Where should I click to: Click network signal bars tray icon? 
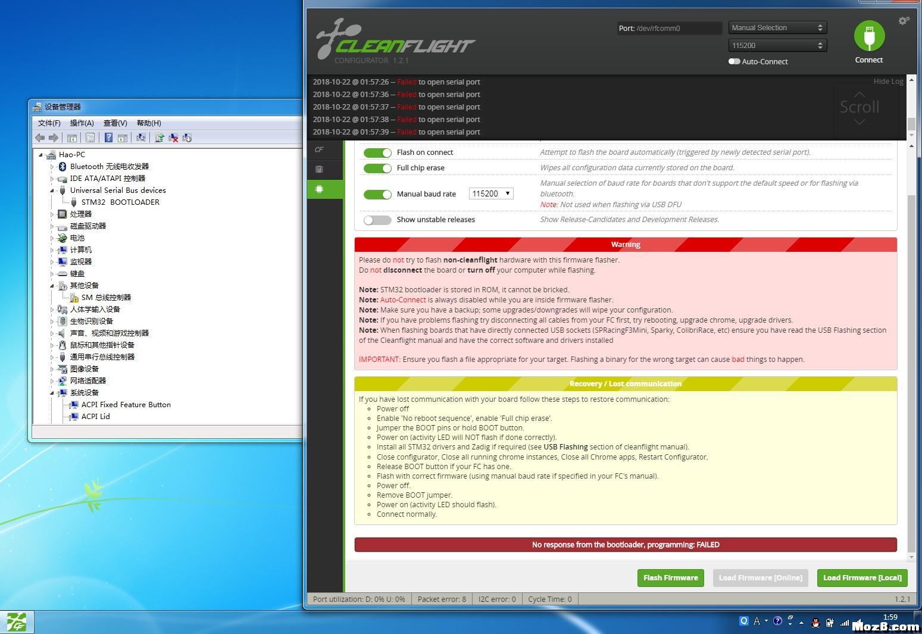coord(844,623)
